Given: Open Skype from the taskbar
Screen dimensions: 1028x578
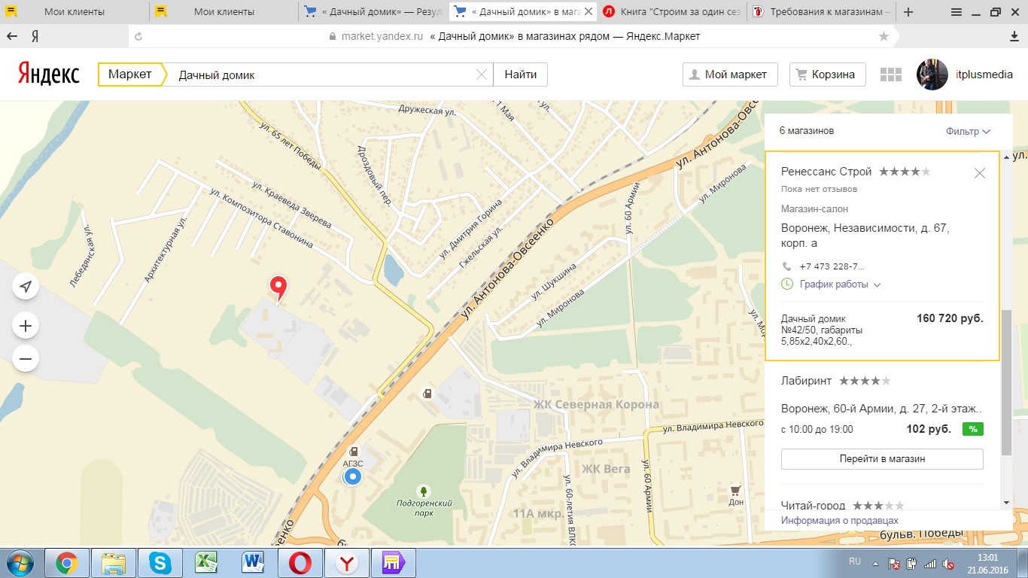Looking at the screenshot, I should (159, 563).
